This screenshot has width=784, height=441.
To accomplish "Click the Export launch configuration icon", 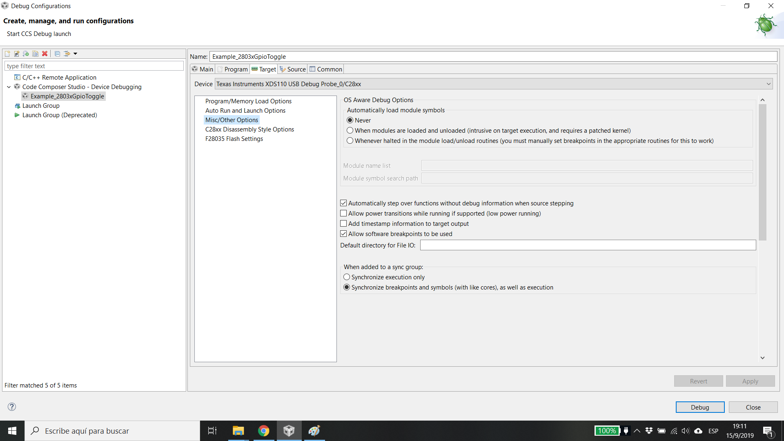I will pyautogui.click(x=26, y=53).
